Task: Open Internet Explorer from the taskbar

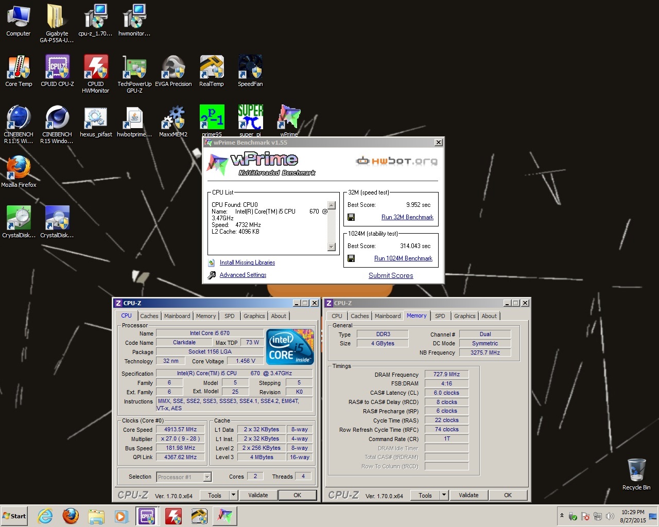Action: (45, 516)
